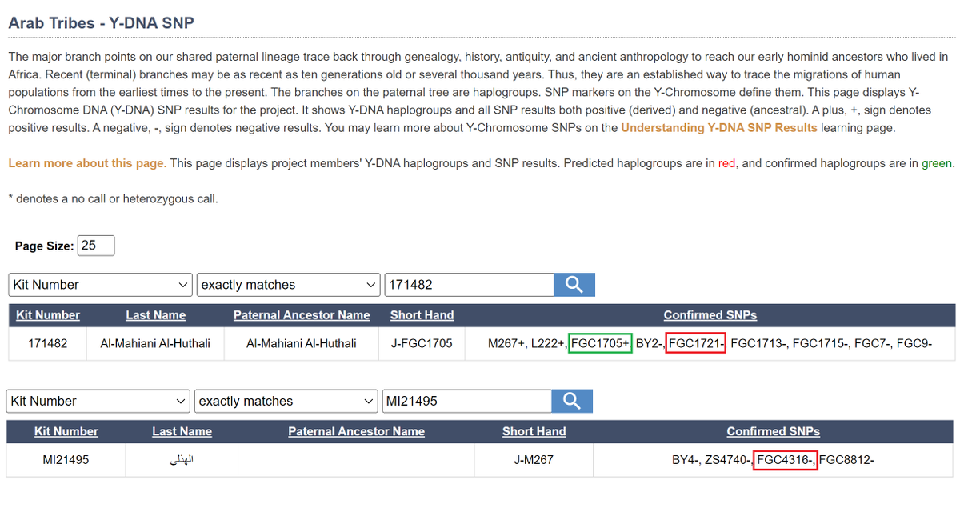Open the Learn more about this page link

[87, 163]
